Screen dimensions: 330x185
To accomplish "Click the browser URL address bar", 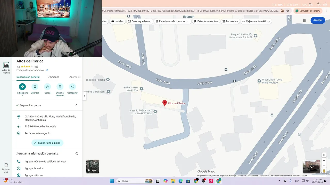I will point(190,11).
